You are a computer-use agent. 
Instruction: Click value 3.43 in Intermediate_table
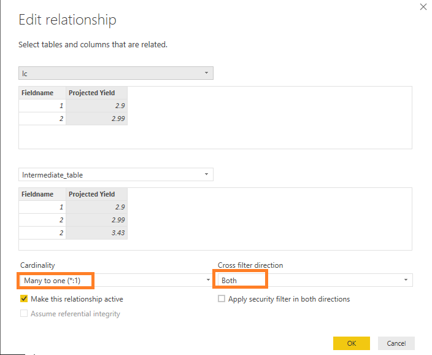(x=96, y=233)
